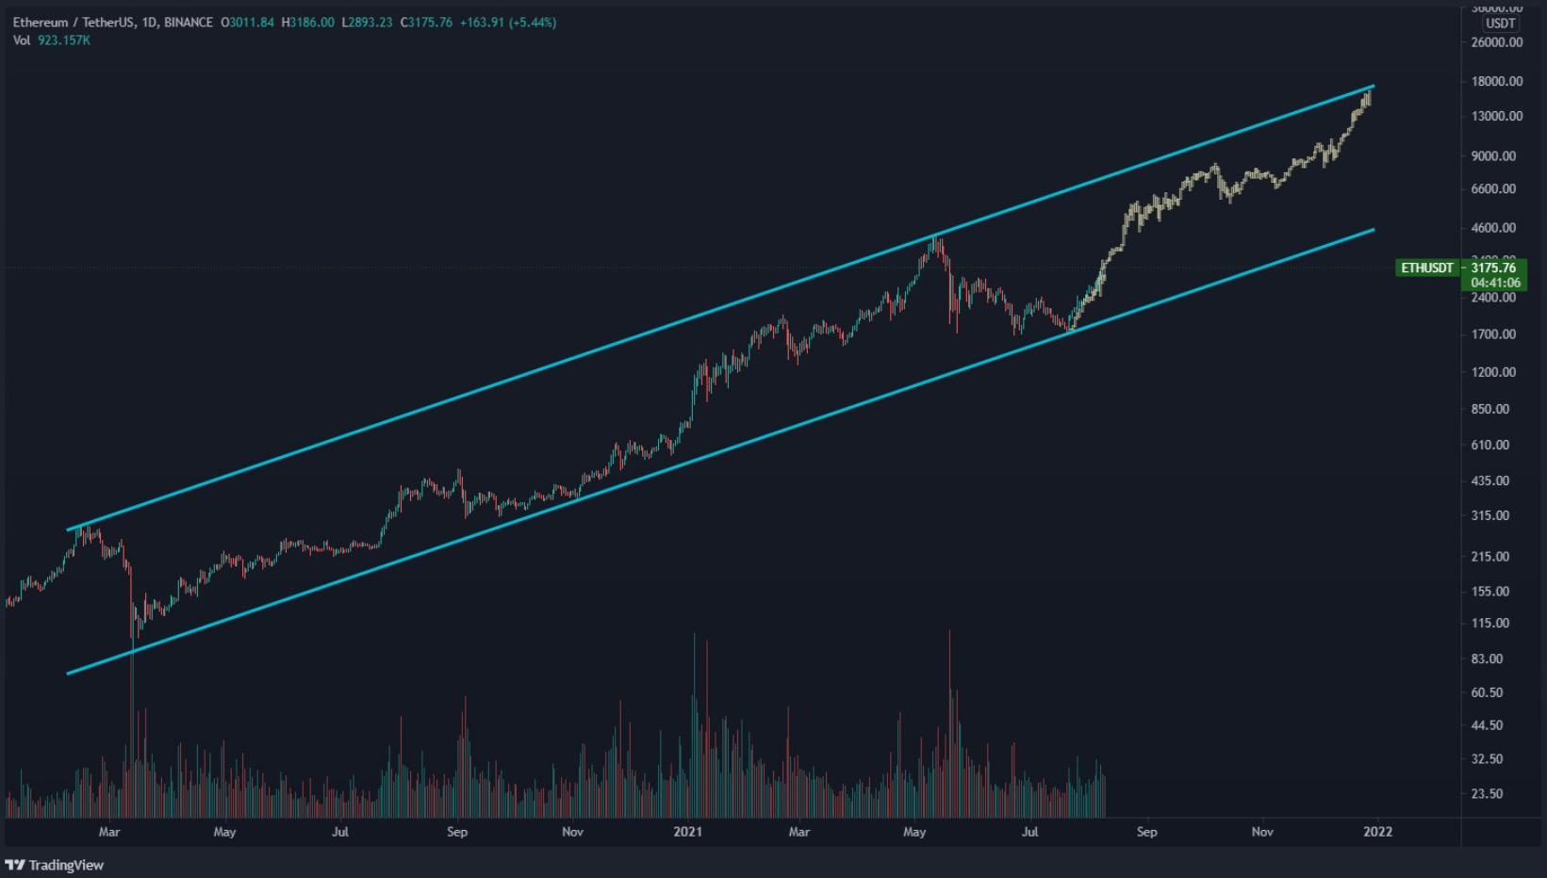Click the 2022 label on time axis
The width and height of the screenshot is (1547, 878).
(x=1377, y=832)
